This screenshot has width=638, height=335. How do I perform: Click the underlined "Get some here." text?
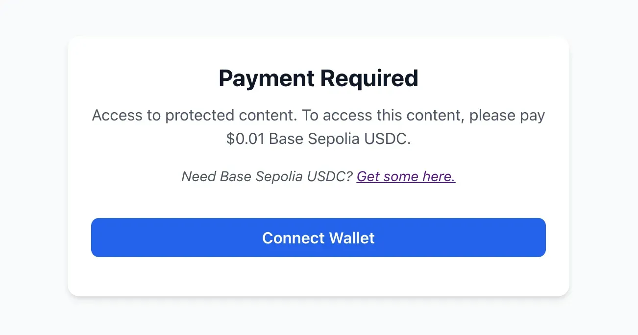406,176
